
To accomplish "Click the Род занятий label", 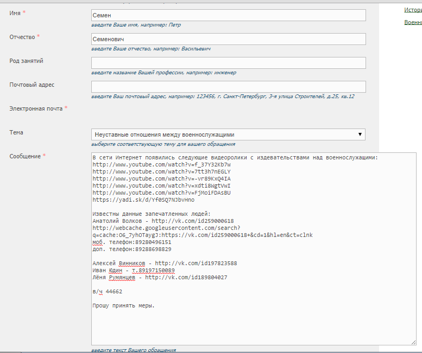I will click(26, 61).
